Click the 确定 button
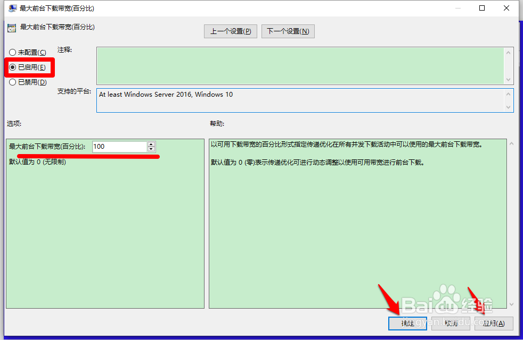 407,323
